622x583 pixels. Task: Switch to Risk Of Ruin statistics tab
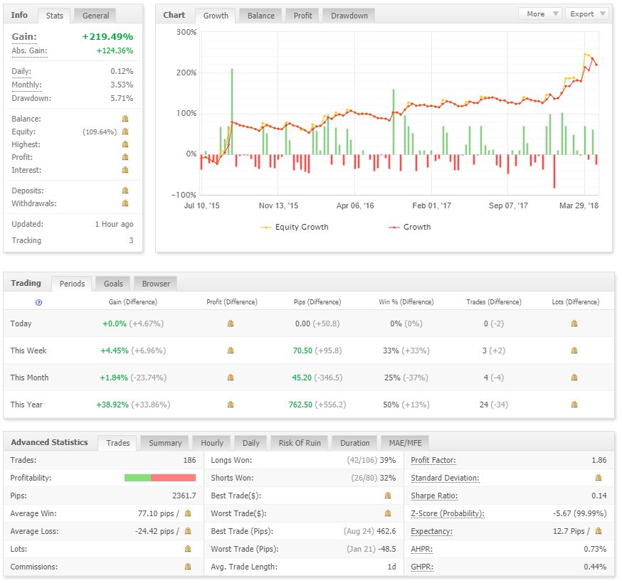(x=300, y=443)
